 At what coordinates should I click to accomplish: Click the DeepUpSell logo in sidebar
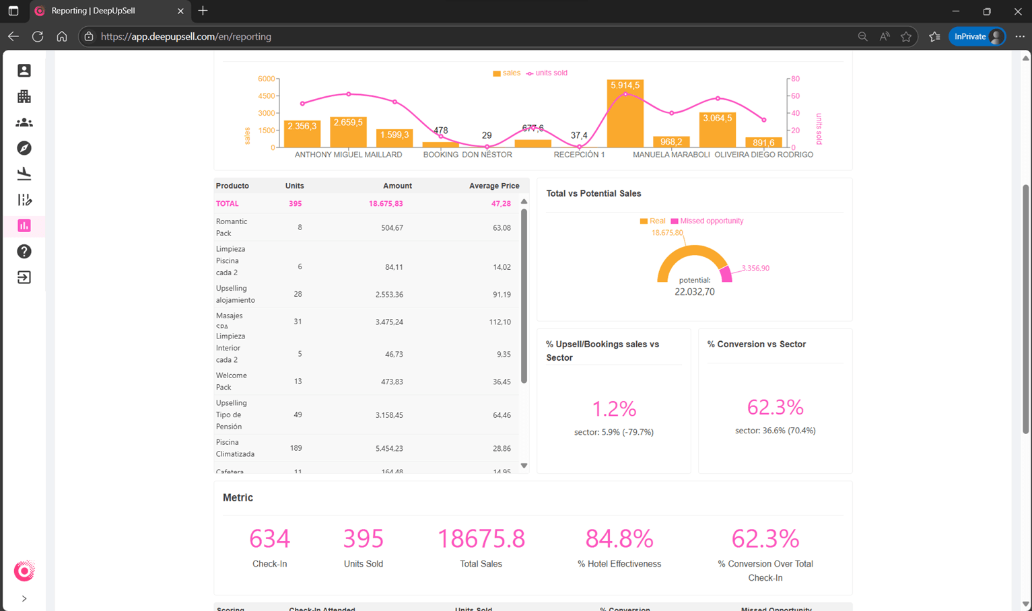tap(24, 571)
